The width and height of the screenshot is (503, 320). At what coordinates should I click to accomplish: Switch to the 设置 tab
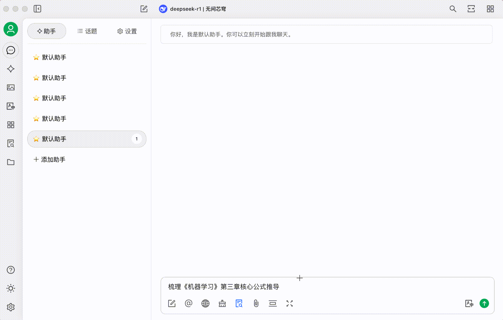click(127, 31)
